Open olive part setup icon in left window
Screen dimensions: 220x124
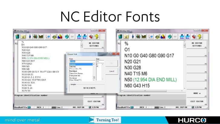pyautogui.click(x=41, y=37)
